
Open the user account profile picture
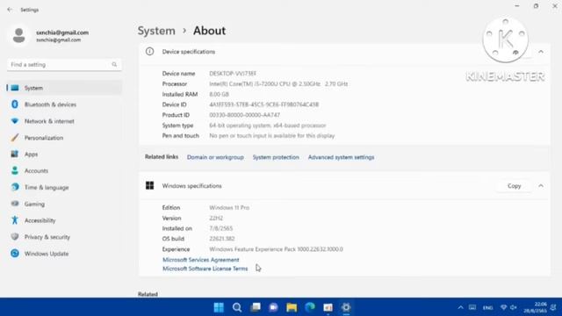tap(19, 35)
